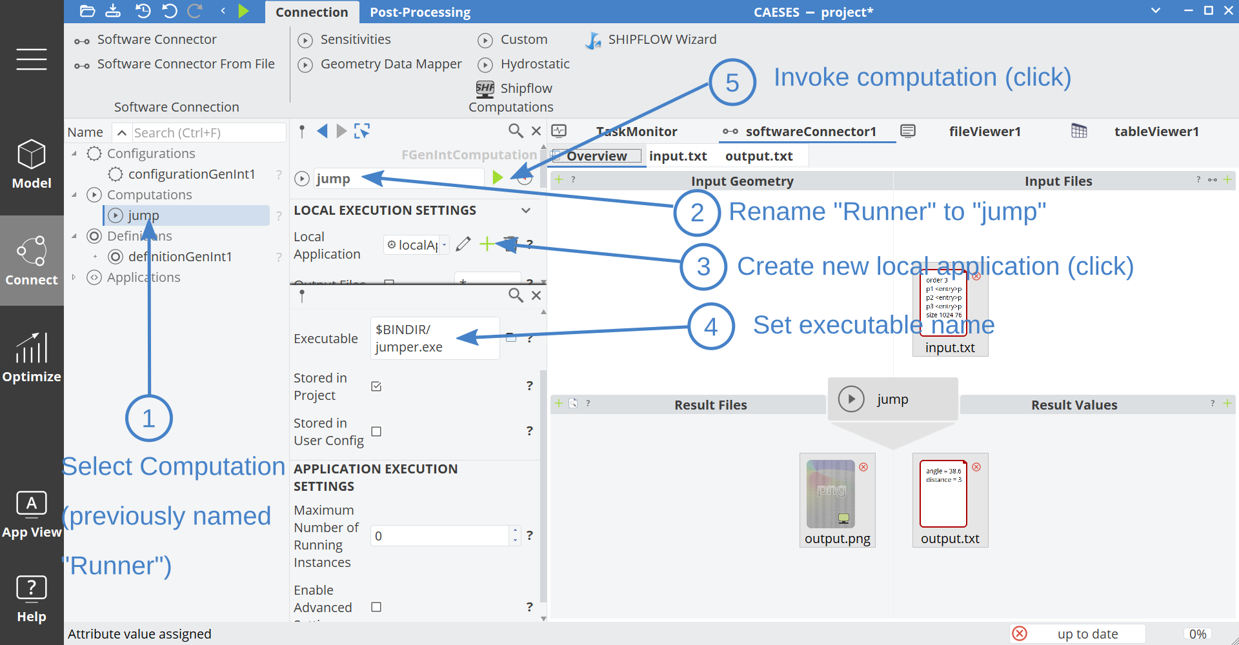Click the save project icon
This screenshot has width=1239, height=645.
tap(113, 11)
